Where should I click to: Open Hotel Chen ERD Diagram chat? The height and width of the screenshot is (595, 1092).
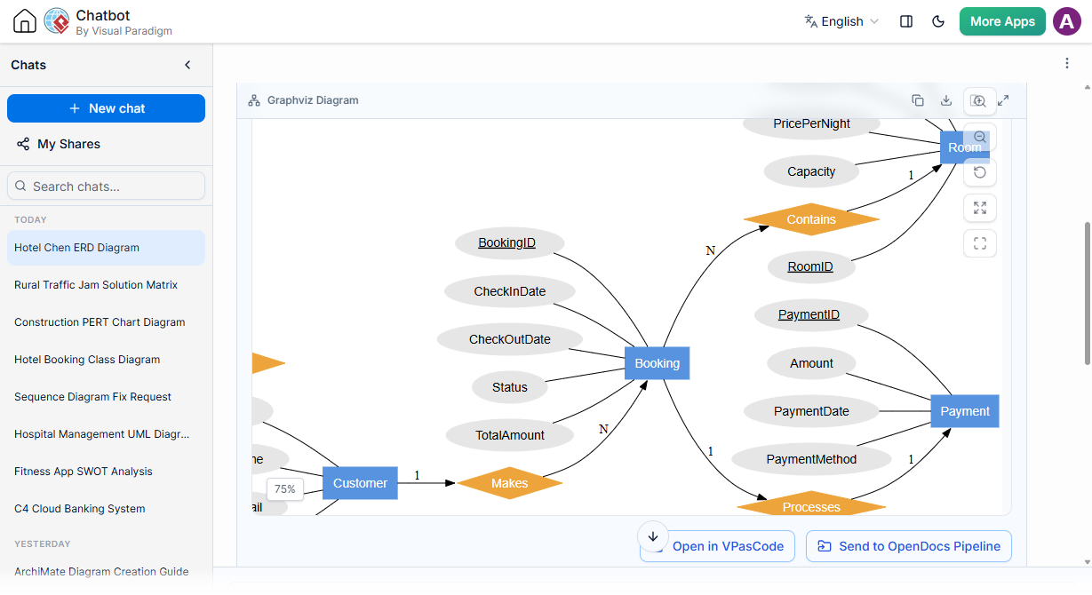coord(106,248)
